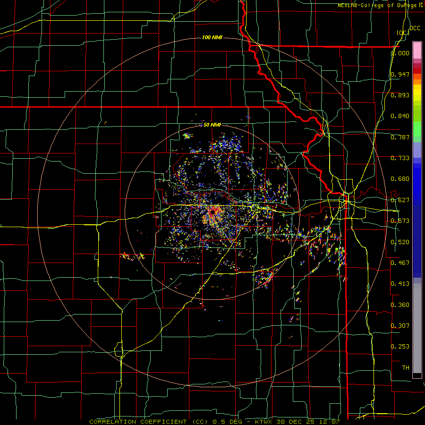
Task: Click the 0.627 legend value
Action: pyautogui.click(x=400, y=200)
